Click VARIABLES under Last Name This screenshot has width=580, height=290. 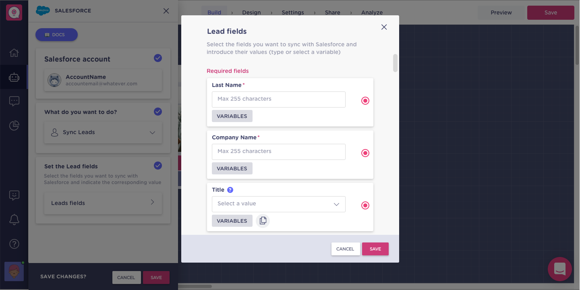tap(232, 116)
